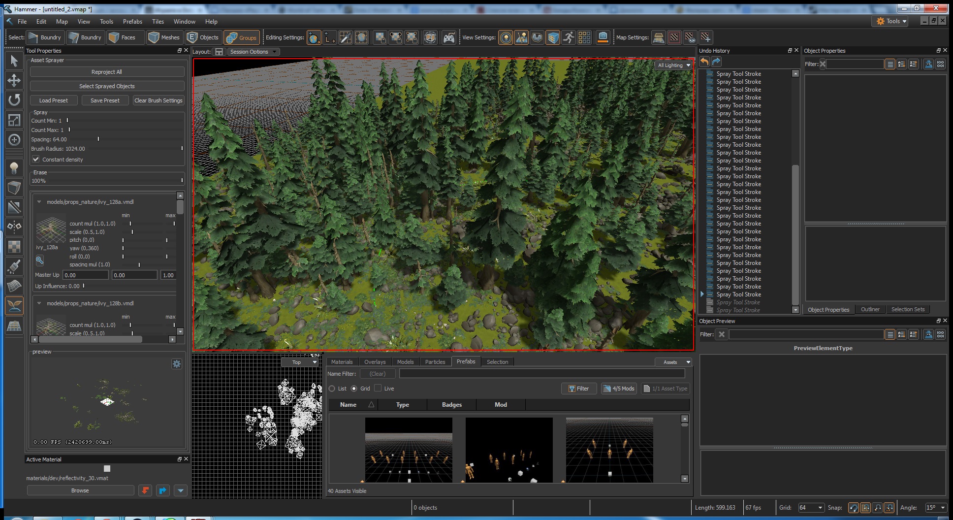
Task: Toggle Groups selection mode
Action: 242,37
